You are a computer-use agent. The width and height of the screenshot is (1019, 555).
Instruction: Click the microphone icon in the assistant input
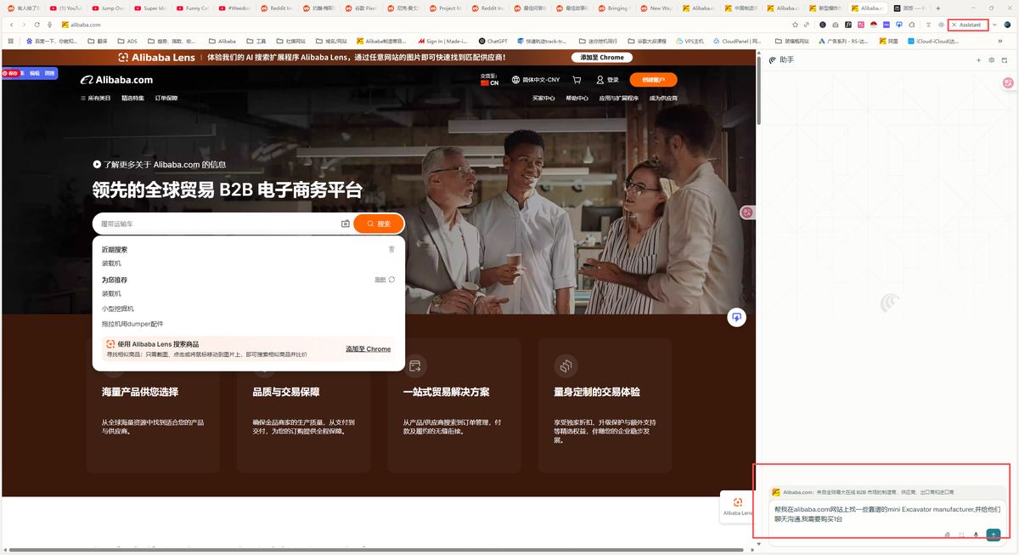976,535
